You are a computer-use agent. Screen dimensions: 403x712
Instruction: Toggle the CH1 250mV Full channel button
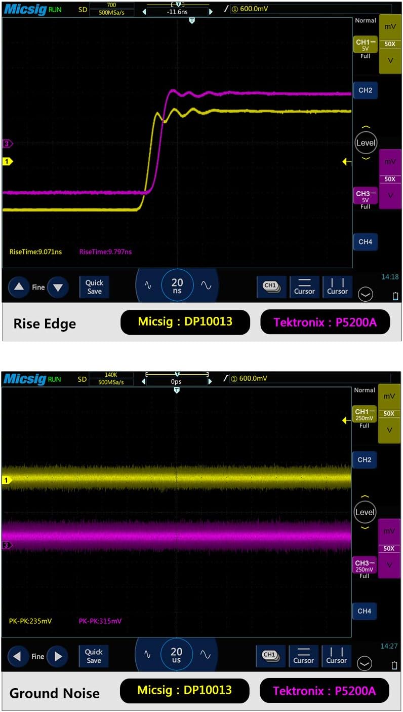[x=365, y=415]
